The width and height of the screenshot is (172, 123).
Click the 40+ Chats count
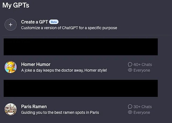pyautogui.click(x=143, y=64)
